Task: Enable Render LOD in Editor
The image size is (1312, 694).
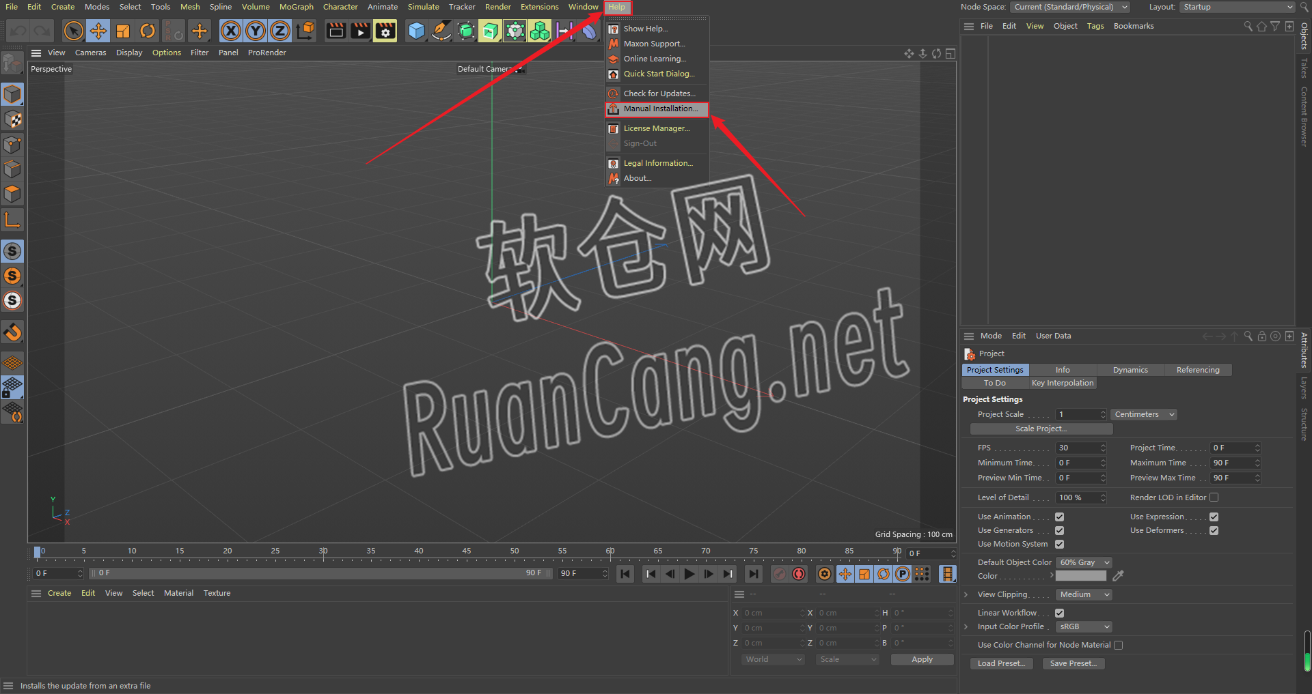Action: pos(1214,497)
